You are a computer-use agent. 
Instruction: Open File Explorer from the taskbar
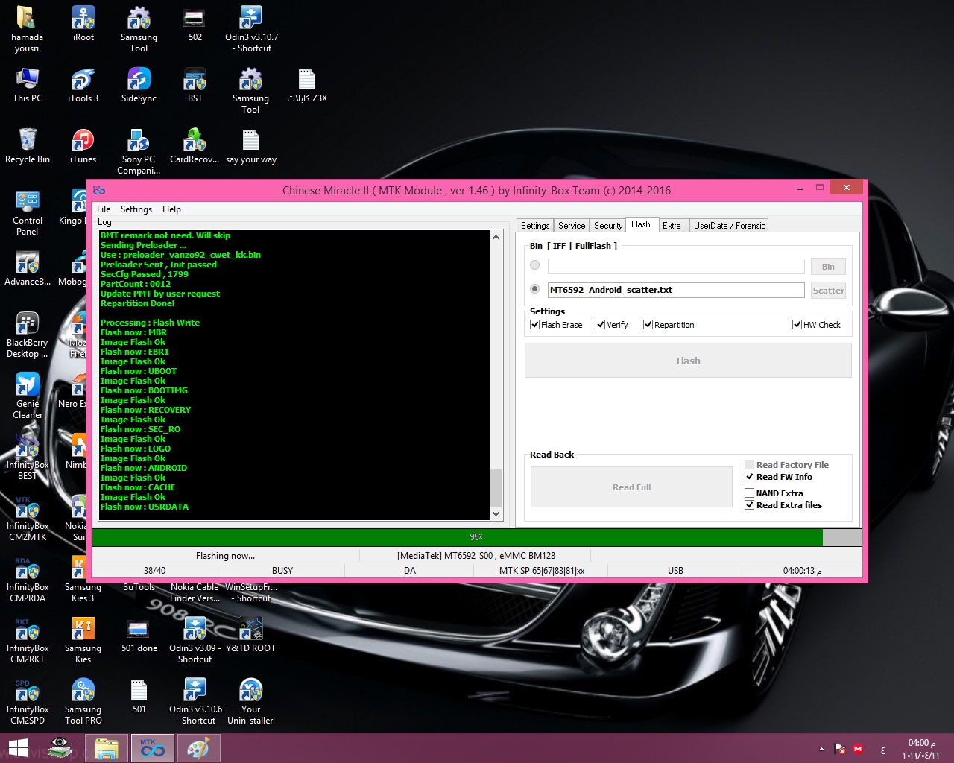pyautogui.click(x=107, y=748)
